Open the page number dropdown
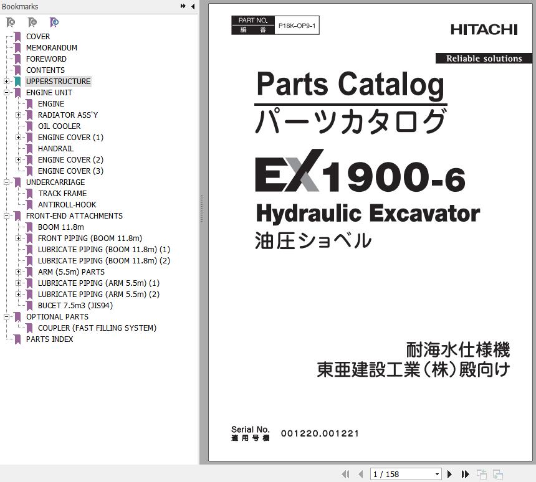This screenshot has height=482, width=536. [437, 474]
